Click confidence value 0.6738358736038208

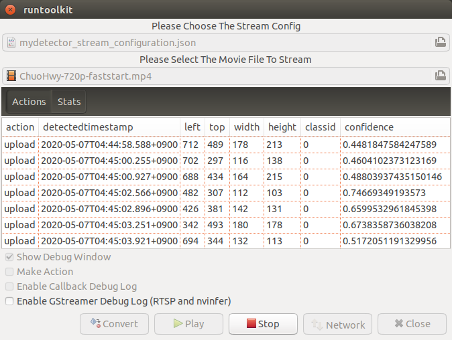[x=390, y=226]
